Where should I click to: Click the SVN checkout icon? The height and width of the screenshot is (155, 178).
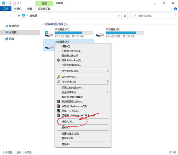pyautogui.click(x=58, y=77)
